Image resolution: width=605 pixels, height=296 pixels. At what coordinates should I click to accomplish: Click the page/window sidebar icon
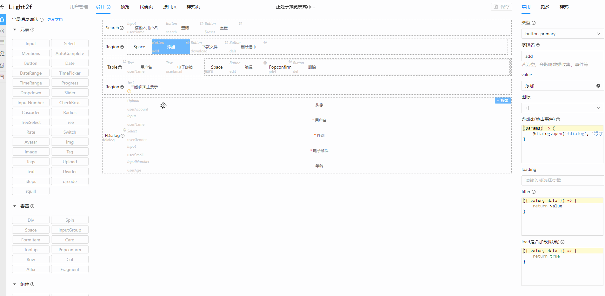pos(2,42)
